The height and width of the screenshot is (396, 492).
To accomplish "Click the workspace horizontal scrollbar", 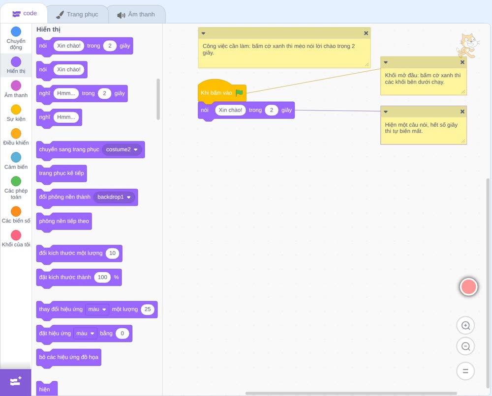I will click(351, 393).
